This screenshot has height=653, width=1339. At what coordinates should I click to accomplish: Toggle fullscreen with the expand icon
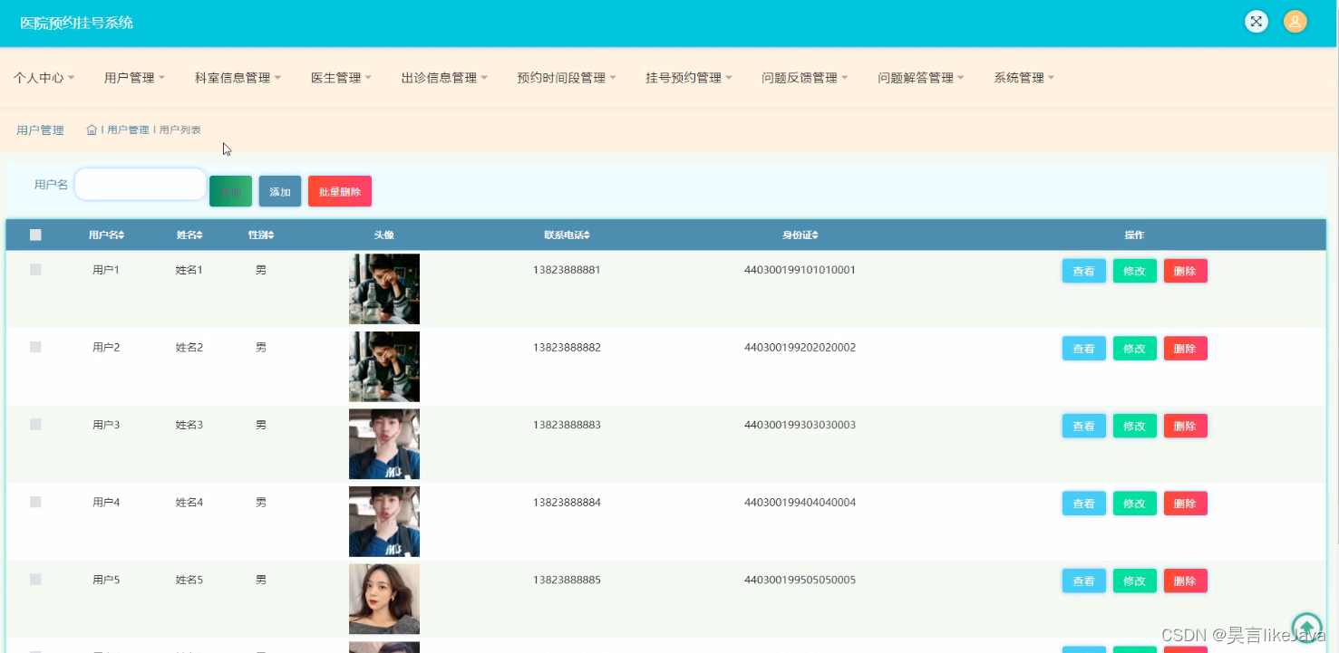click(1256, 22)
